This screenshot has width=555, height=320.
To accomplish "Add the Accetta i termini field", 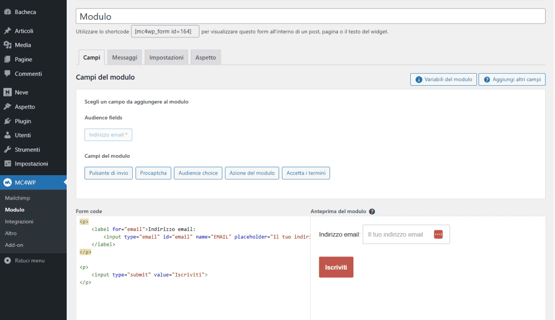I will (306, 173).
